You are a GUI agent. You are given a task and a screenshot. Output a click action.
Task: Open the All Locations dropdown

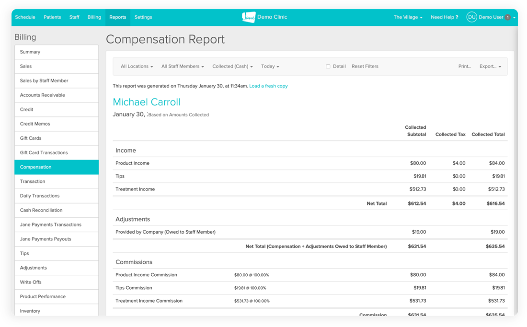pos(137,67)
